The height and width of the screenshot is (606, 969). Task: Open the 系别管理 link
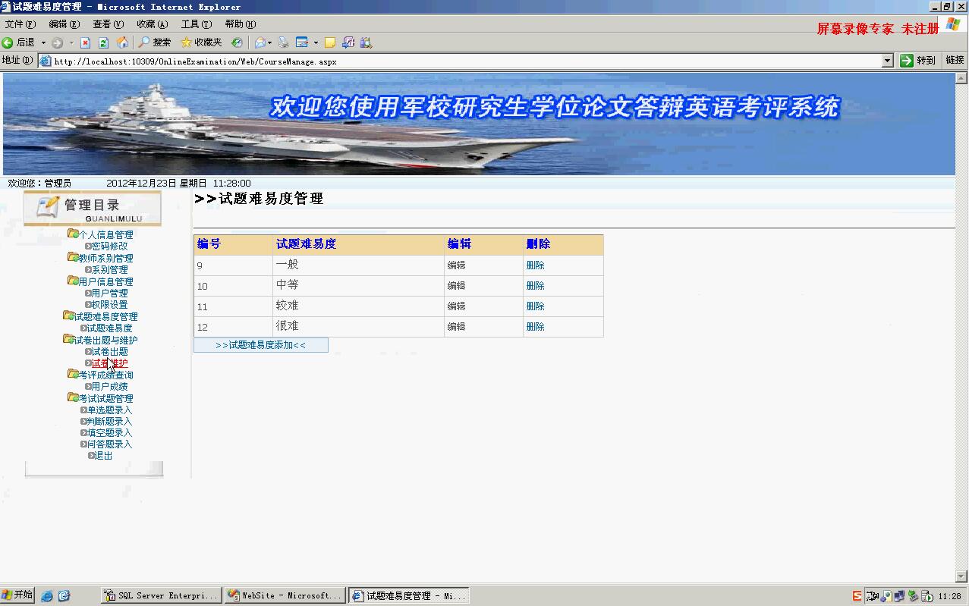coord(109,269)
